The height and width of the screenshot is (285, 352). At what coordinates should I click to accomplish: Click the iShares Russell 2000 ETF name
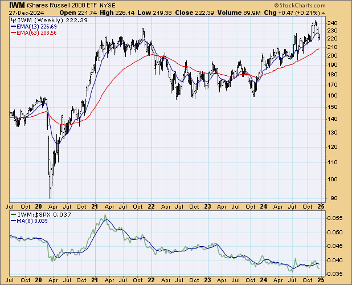[62, 5]
